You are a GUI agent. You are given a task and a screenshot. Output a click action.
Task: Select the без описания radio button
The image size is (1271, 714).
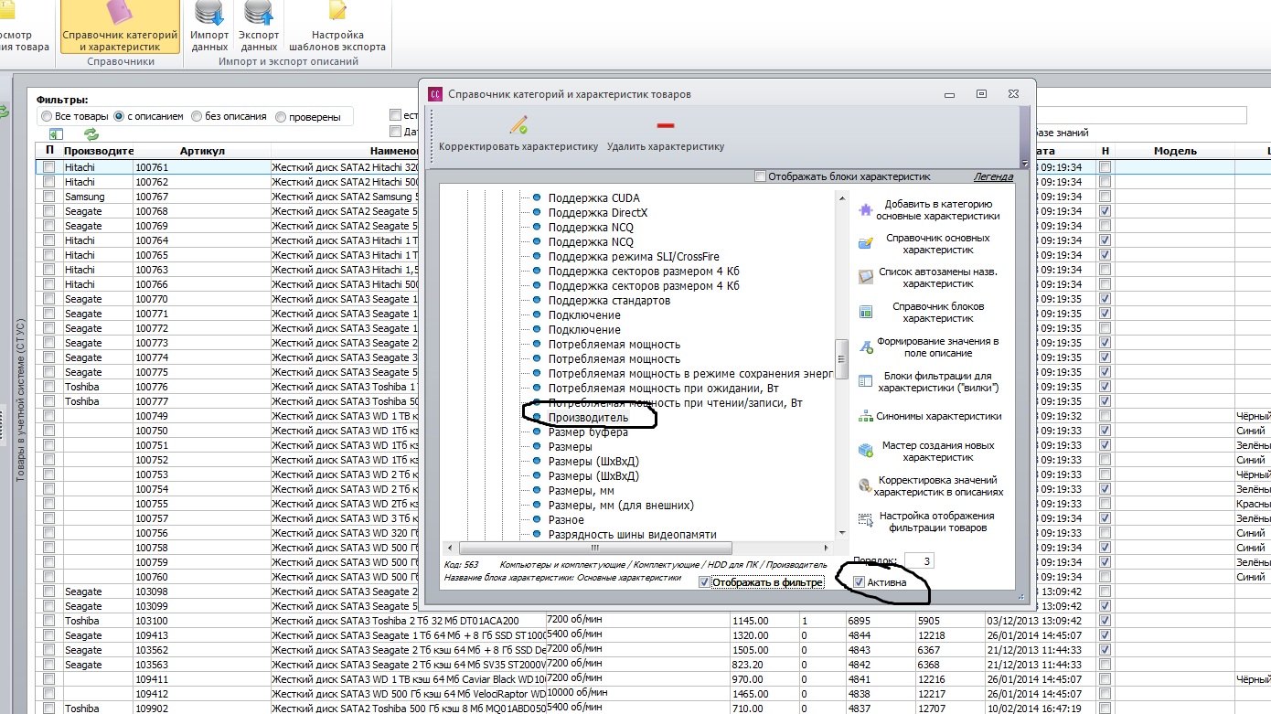(x=197, y=117)
